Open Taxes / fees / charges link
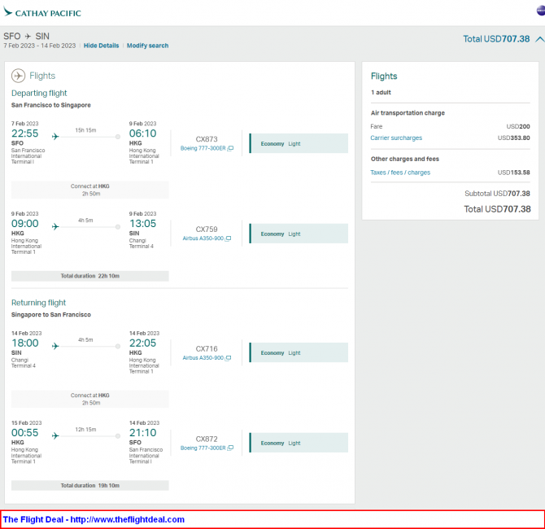Viewport: 545px width, 529px height. (400, 173)
